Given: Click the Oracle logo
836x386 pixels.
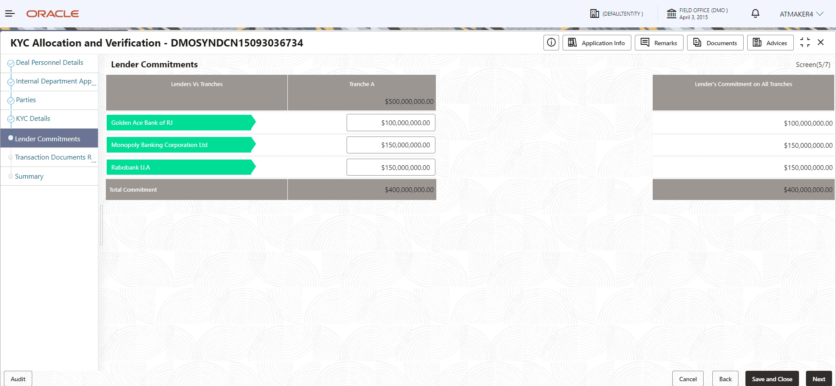Looking at the screenshot, I should (53, 14).
